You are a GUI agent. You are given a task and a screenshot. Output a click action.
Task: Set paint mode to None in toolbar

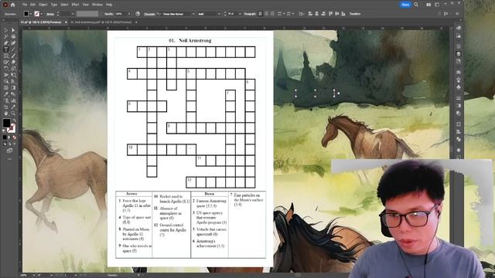pos(14,137)
